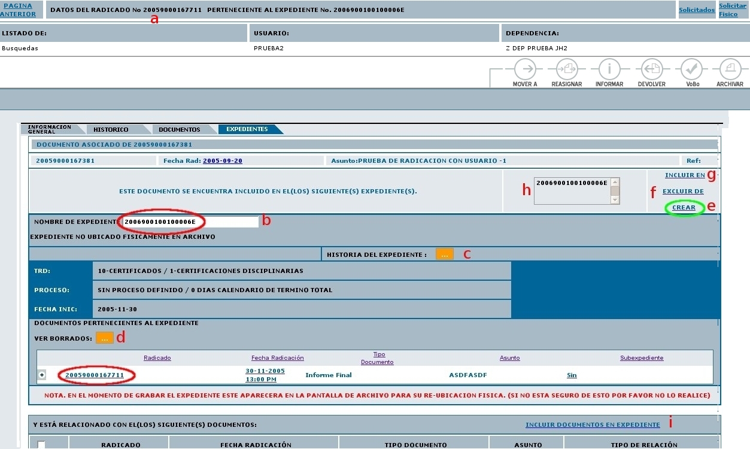750x449 pixels.
Task: Click the PRUEBA2 usuario value
Action: [x=269, y=48]
